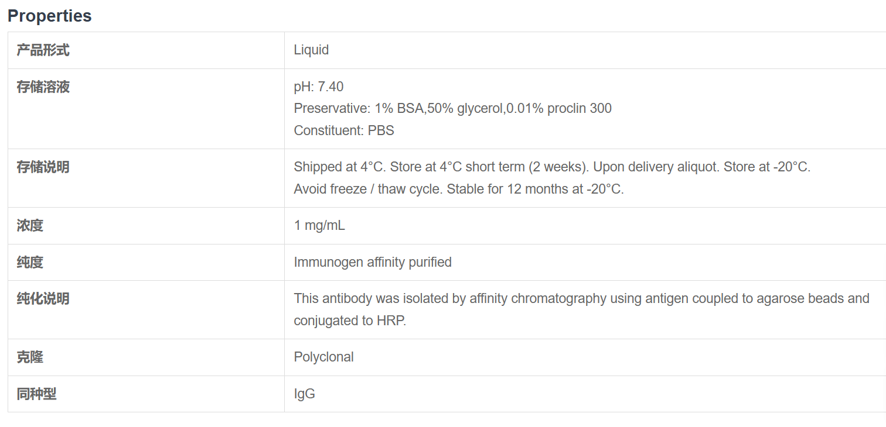Image resolution: width=886 pixels, height=427 pixels.
Task: Click the Properties heading
Action: coord(50,16)
